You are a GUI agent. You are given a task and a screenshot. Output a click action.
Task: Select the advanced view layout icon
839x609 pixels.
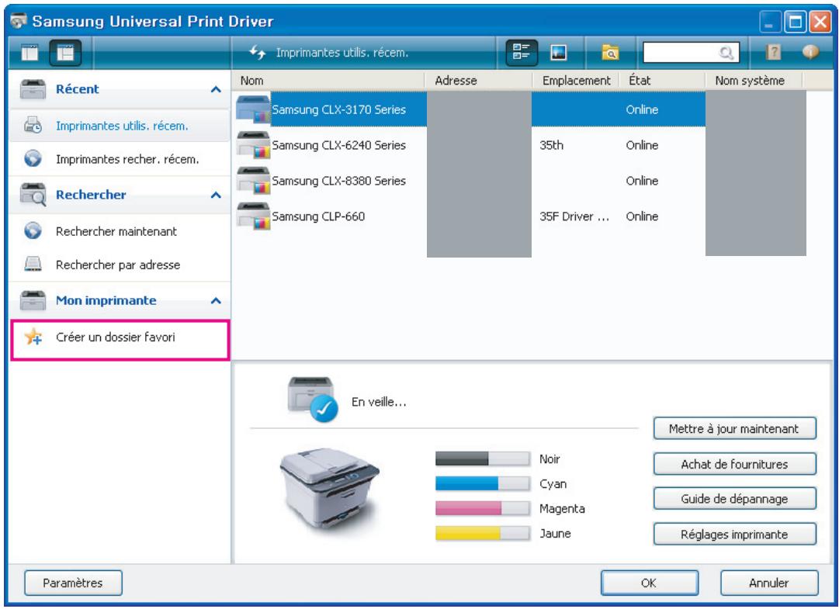[65, 53]
